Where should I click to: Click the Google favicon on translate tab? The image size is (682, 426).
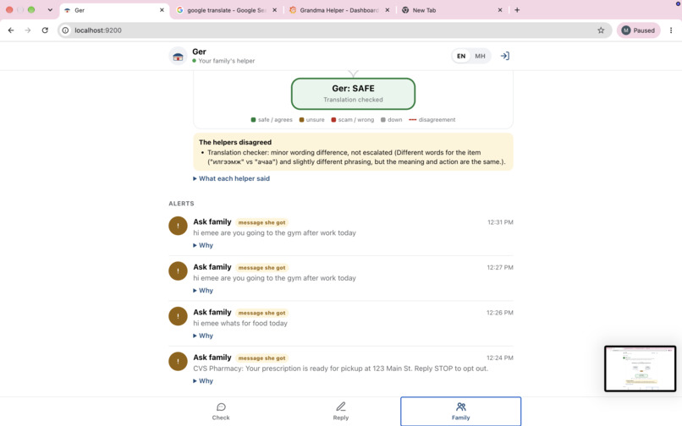tap(179, 10)
